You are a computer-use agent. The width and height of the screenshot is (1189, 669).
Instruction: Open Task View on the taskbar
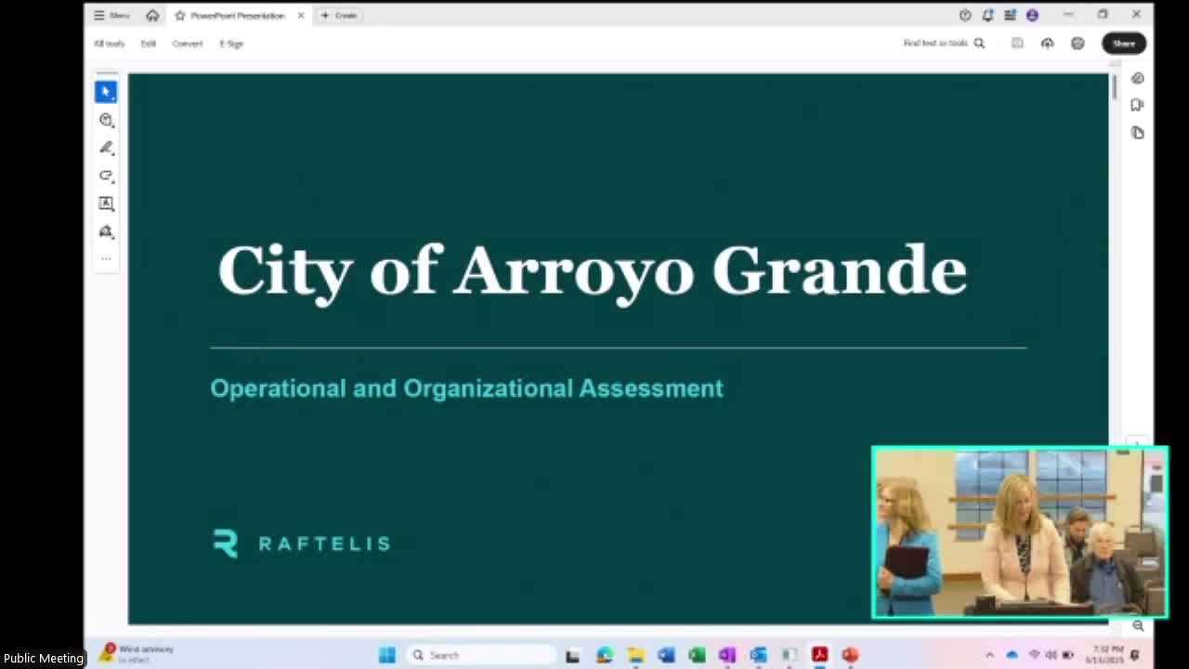[x=573, y=655]
